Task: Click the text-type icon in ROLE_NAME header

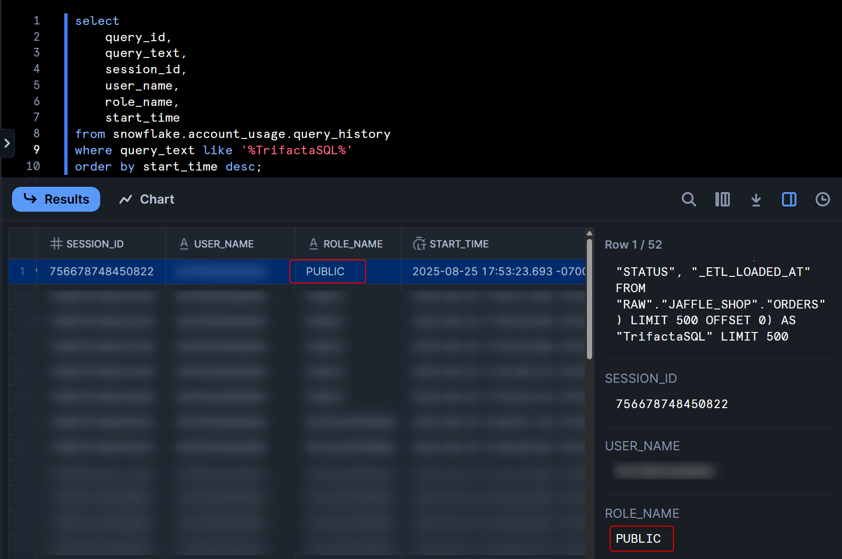Action: [314, 244]
